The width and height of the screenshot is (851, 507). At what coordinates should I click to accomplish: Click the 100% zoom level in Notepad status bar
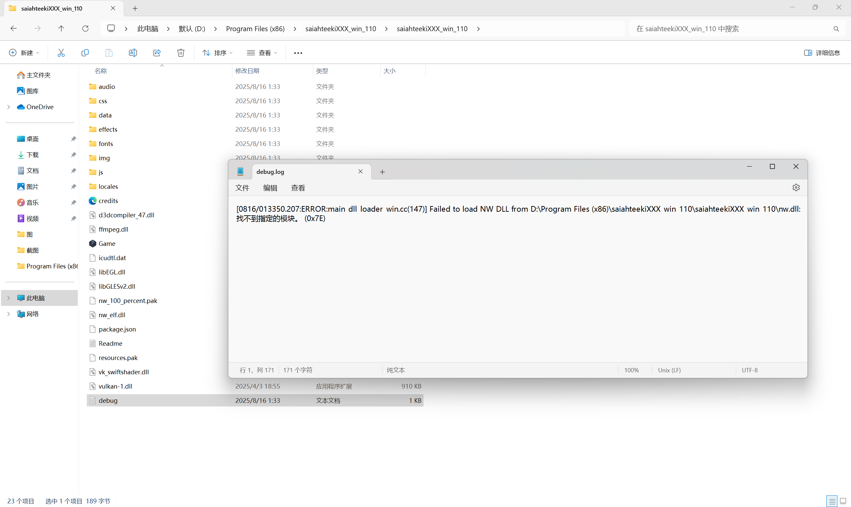click(x=631, y=370)
